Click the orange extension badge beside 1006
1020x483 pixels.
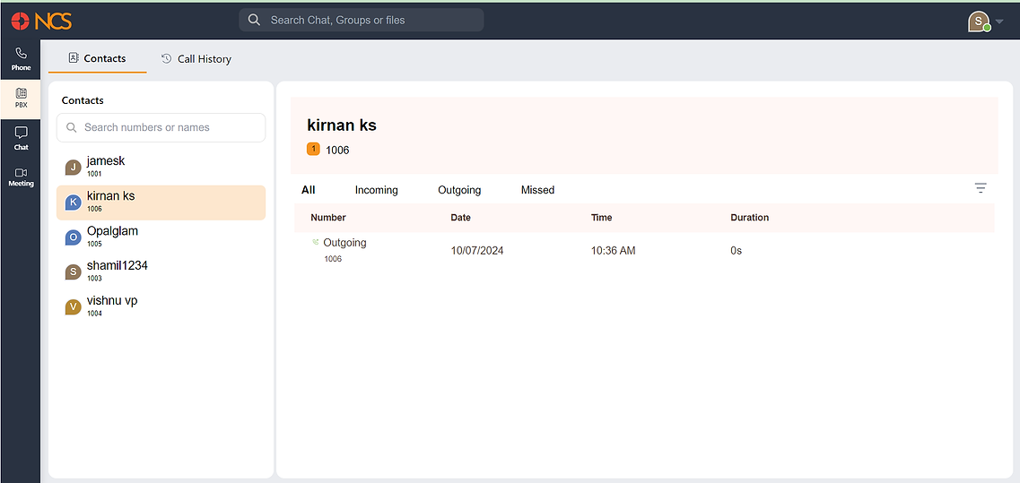313,150
